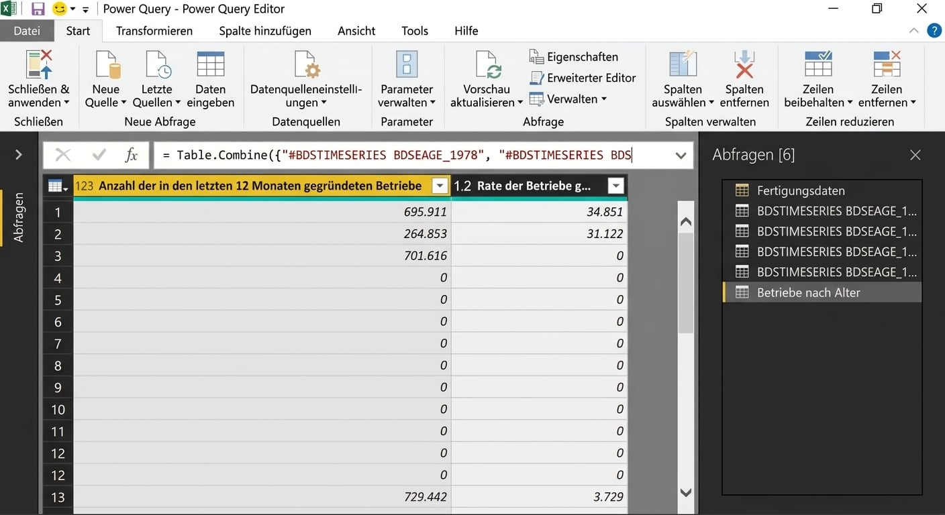Select the first BDSTIMESERIES BDSEAGE query
945x515 pixels.
tap(822, 211)
